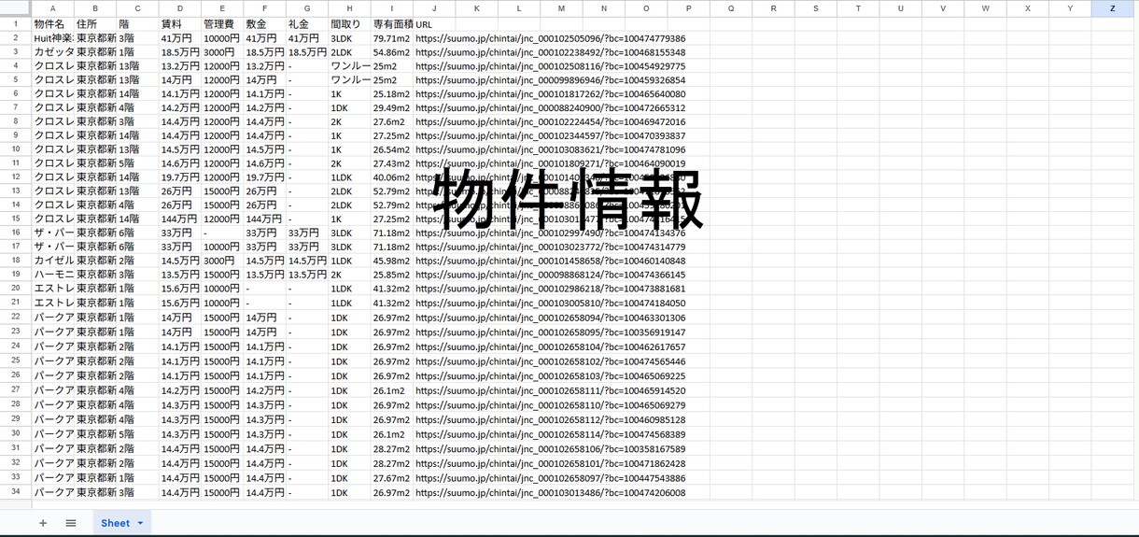Select the 1LDK layout cell in row 12

pos(349,177)
